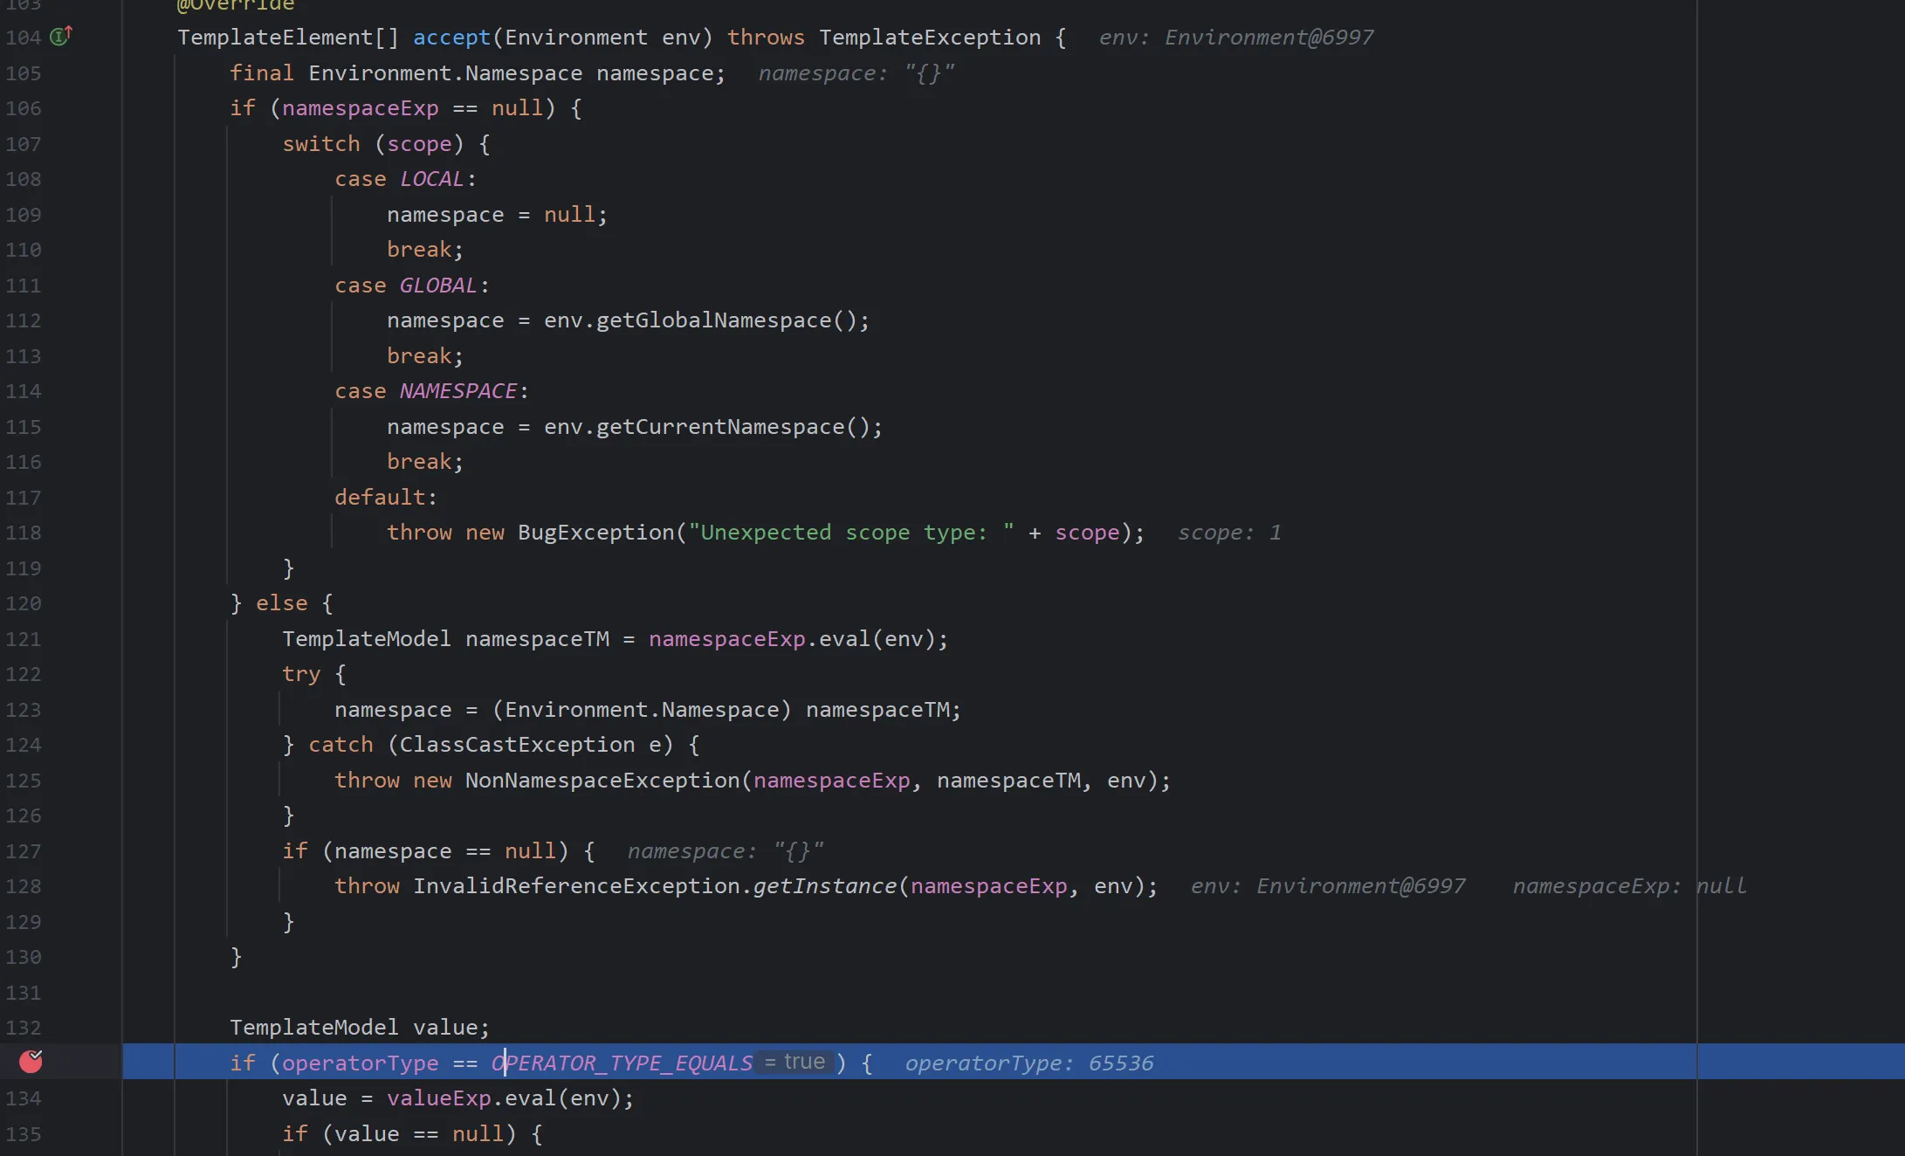Click the getGlobalNamespace call on line 112
Image resolution: width=1905 pixels, height=1156 pixels.
(713, 320)
